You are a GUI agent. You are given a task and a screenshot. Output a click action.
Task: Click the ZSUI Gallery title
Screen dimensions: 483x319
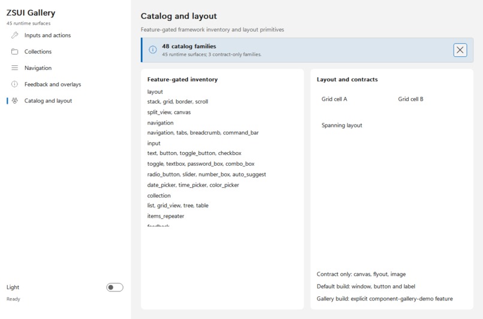[31, 13]
